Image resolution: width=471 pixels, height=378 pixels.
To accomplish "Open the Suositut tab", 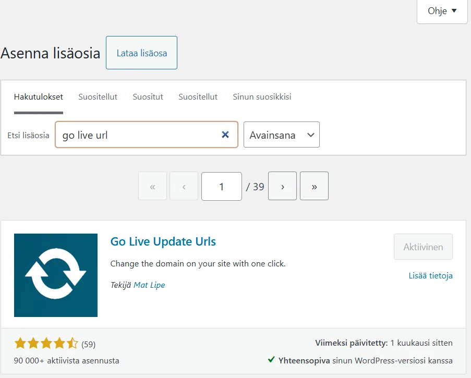I will click(x=148, y=97).
